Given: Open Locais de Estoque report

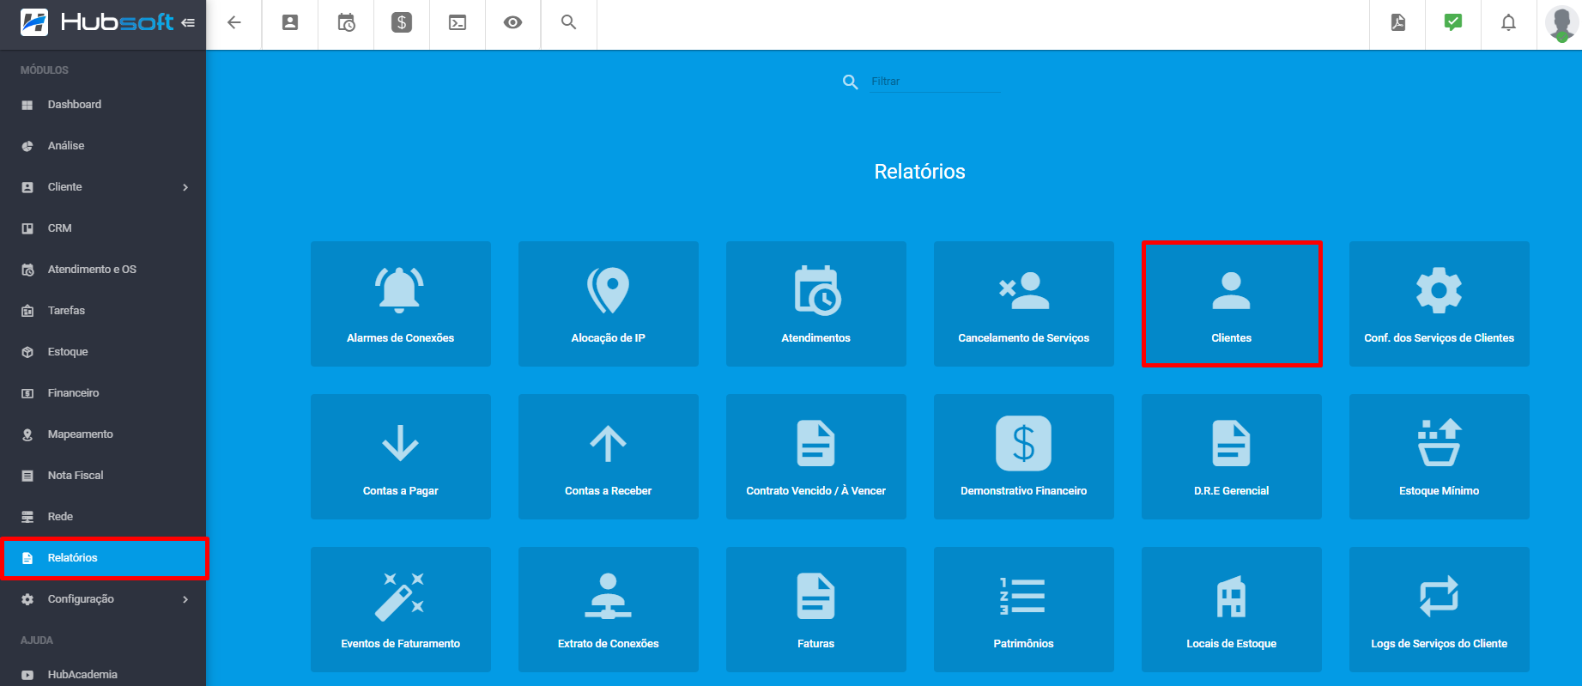Looking at the screenshot, I should (x=1232, y=610).
